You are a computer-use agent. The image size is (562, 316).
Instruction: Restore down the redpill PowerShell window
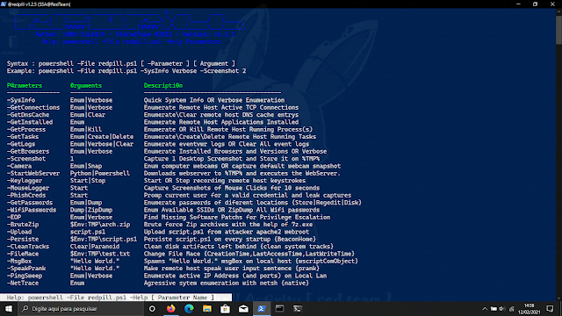click(535, 4)
